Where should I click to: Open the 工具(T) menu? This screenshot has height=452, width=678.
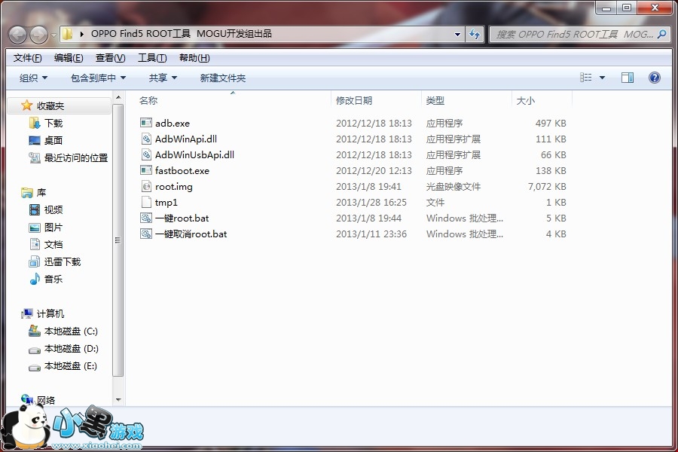point(152,58)
